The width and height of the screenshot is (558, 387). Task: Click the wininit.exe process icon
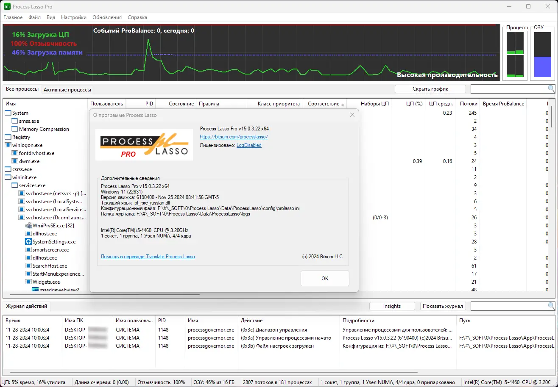click(x=8, y=177)
